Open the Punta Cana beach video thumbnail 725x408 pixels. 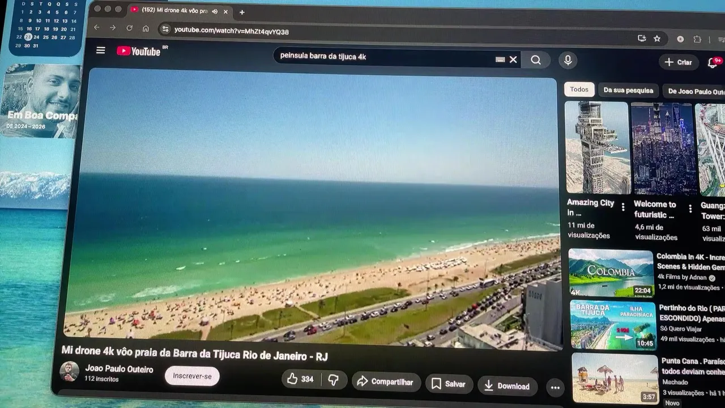coord(615,377)
